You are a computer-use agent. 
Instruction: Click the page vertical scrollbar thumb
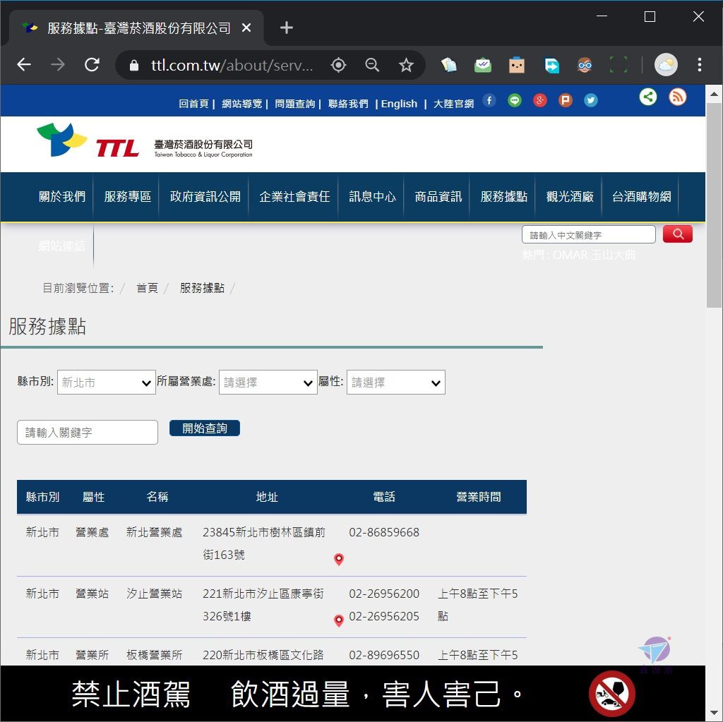point(714,205)
